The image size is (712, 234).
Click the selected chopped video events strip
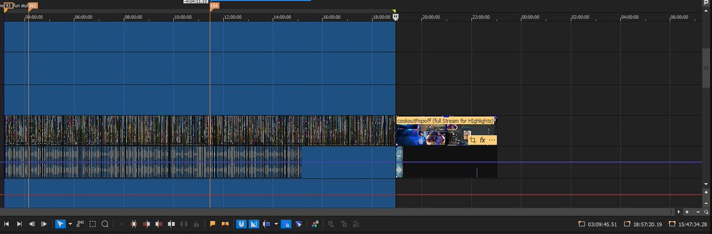200,130
